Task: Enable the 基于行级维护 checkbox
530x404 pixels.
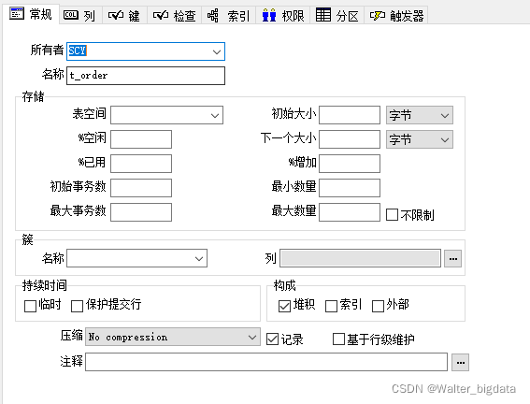Action: pyautogui.click(x=338, y=339)
